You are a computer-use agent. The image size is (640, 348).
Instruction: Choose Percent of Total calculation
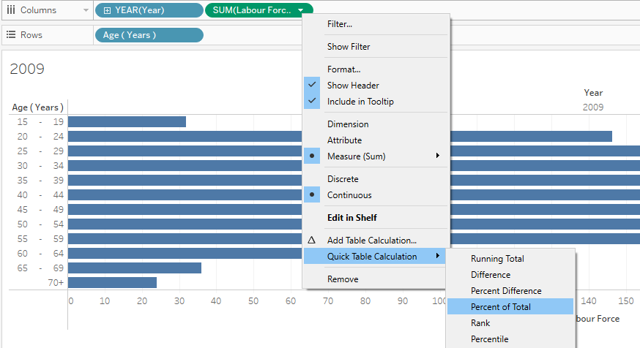500,307
